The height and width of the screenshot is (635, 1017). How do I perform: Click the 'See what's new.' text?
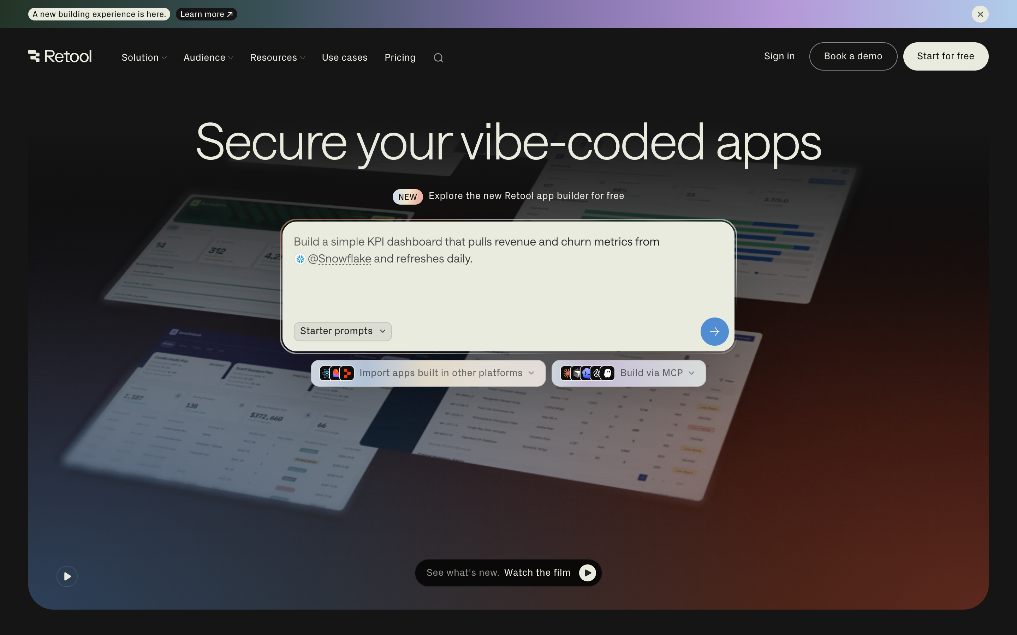coord(463,573)
